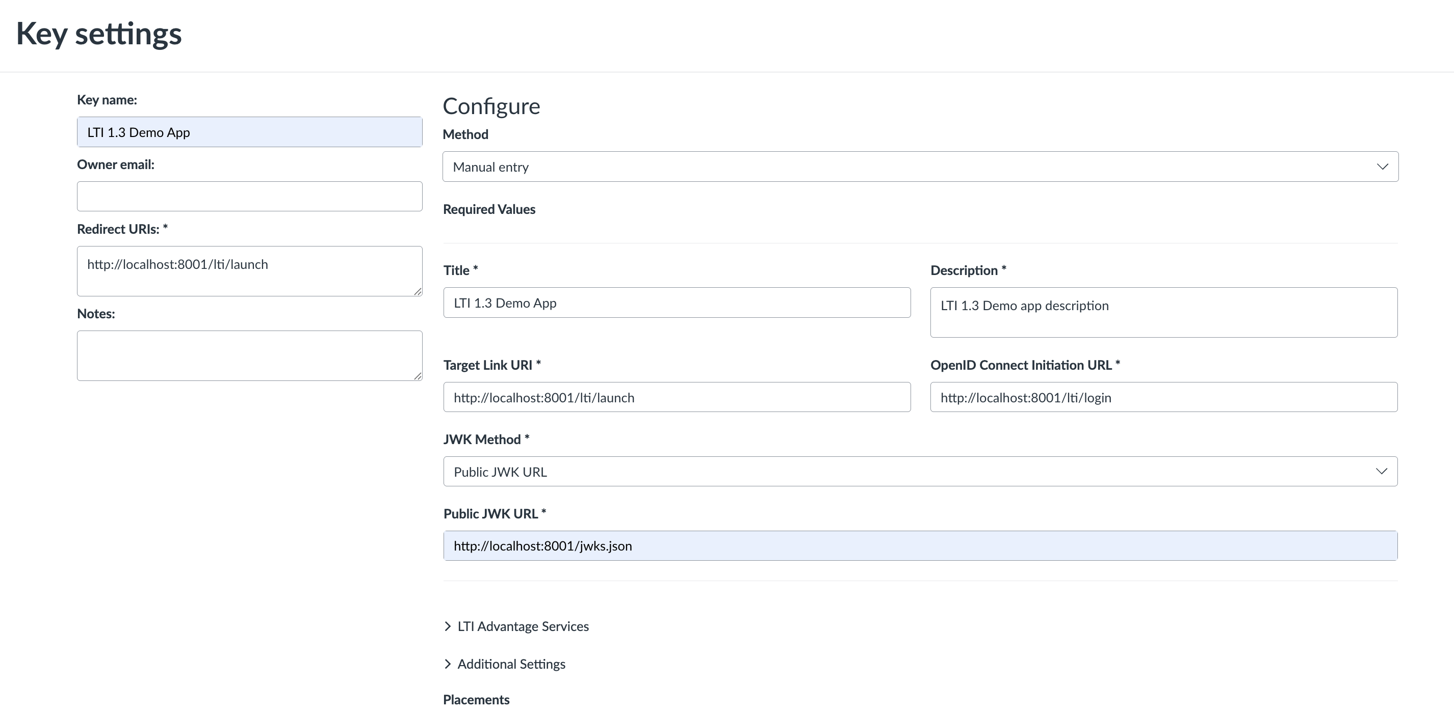Screen dimensions: 1454x713
Task: Click the Additional Settings disclosure arrow
Action: (447, 664)
